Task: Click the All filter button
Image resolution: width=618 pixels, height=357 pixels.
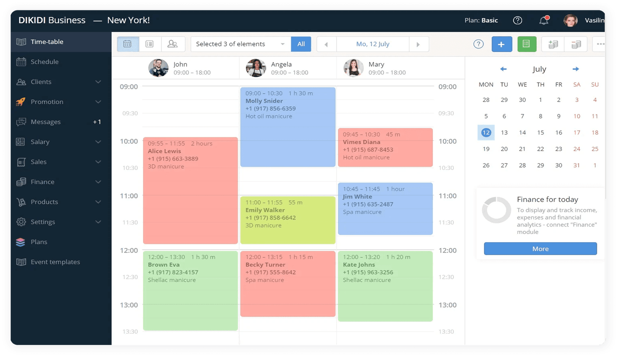Action: coord(301,44)
